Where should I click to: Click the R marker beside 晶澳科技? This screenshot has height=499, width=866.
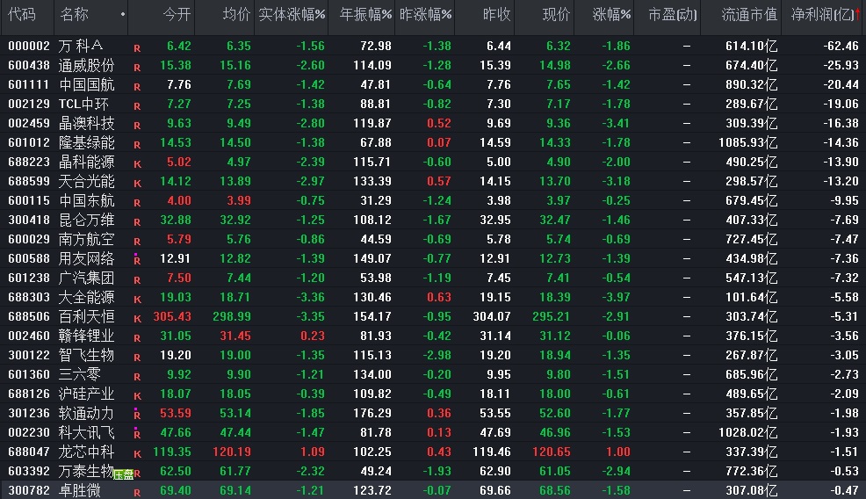click(x=137, y=126)
